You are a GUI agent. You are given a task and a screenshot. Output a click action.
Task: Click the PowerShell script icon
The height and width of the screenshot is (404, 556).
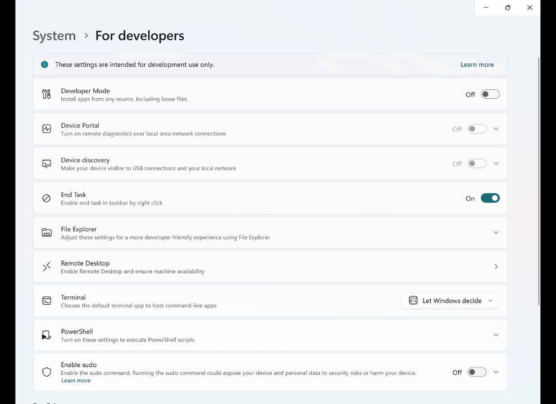47,335
